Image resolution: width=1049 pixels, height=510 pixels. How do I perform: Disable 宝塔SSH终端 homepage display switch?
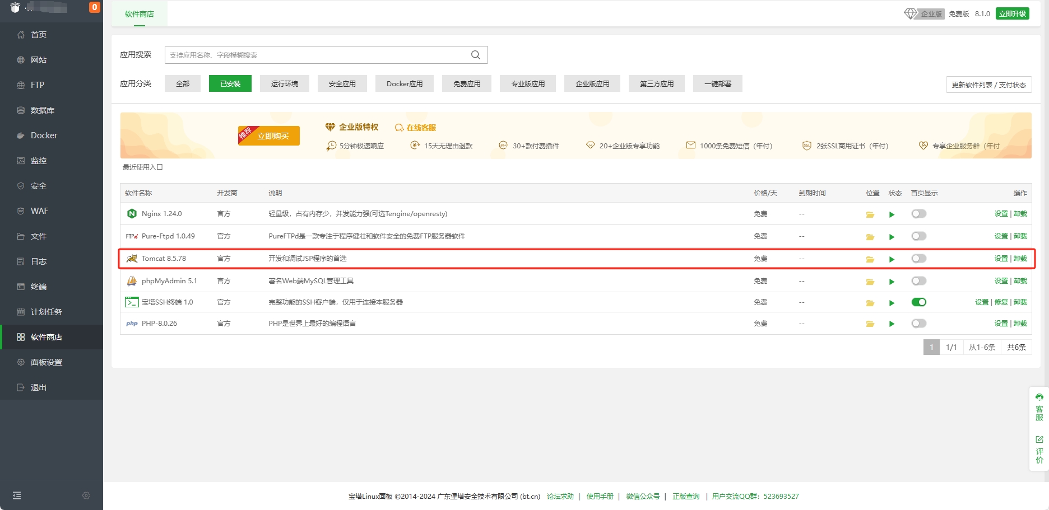(918, 302)
